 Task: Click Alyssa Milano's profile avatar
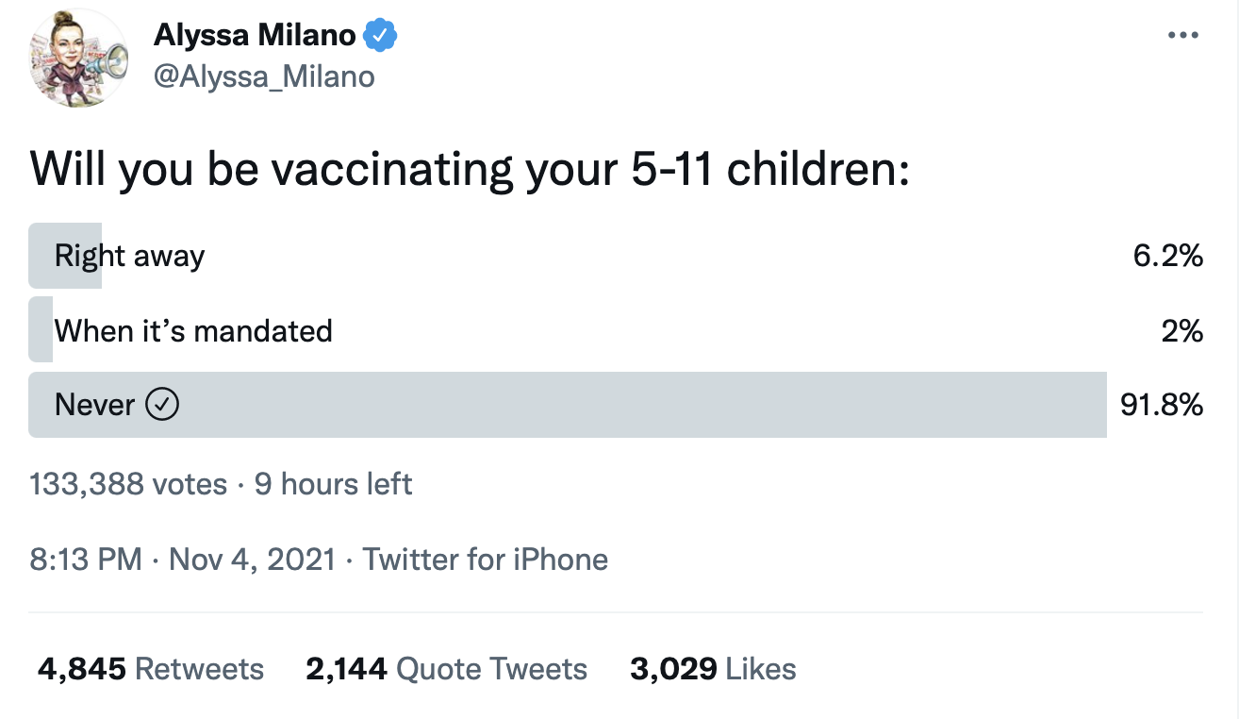pos(79,59)
